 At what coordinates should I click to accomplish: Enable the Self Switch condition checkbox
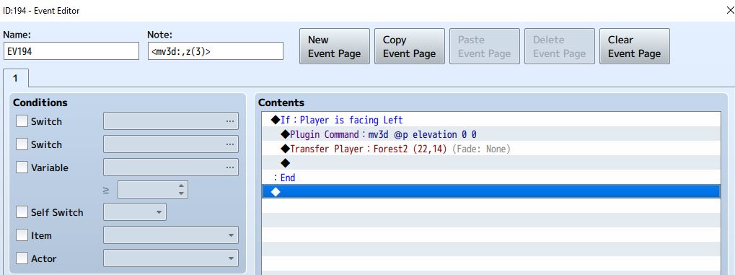pyautogui.click(x=22, y=212)
